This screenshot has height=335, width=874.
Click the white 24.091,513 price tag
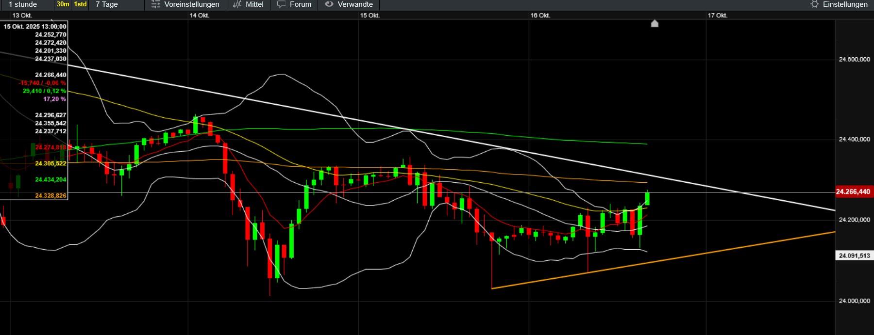(854, 255)
